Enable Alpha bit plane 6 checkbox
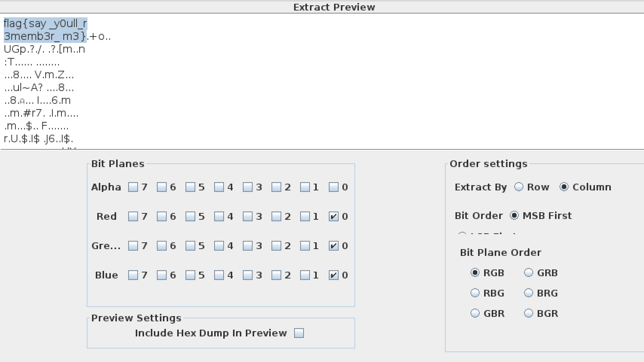The image size is (644, 362). tap(162, 187)
